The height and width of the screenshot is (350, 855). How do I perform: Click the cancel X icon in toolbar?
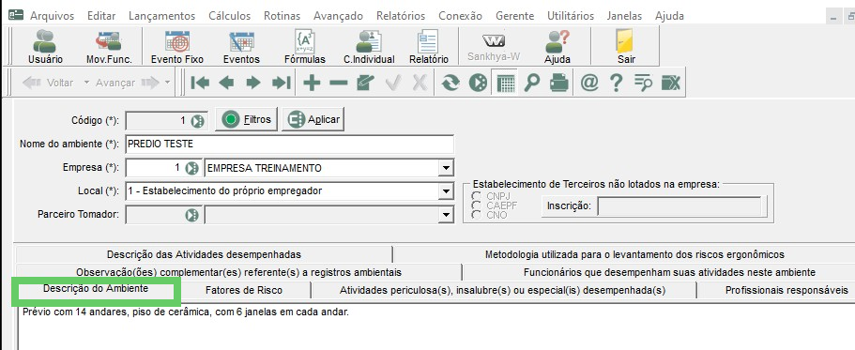tap(419, 83)
